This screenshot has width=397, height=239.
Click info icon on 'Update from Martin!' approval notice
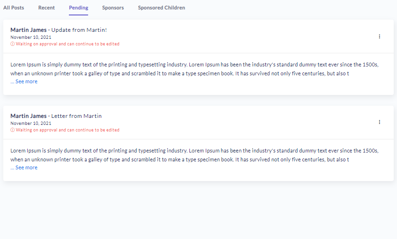[x=12, y=44]
